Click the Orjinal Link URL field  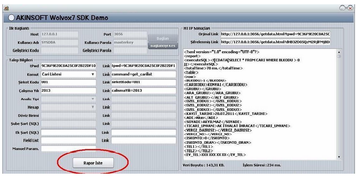coord(276,34)
